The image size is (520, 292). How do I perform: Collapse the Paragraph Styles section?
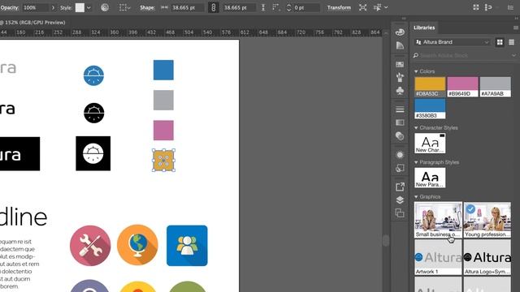pyautogui.click(x=416, y=162)
